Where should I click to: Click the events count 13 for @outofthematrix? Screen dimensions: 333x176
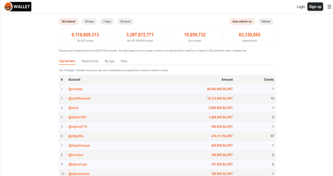272,98
